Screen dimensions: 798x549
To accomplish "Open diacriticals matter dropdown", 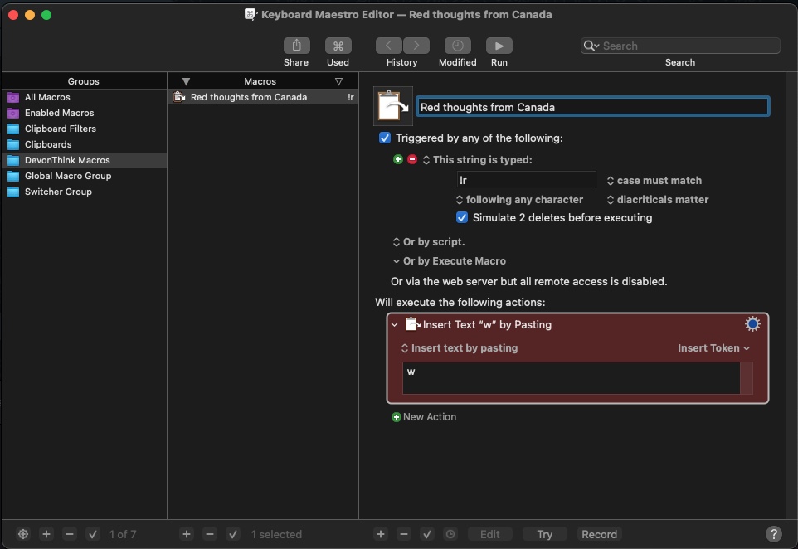I will pyautogui.click(x=658, y=200).
